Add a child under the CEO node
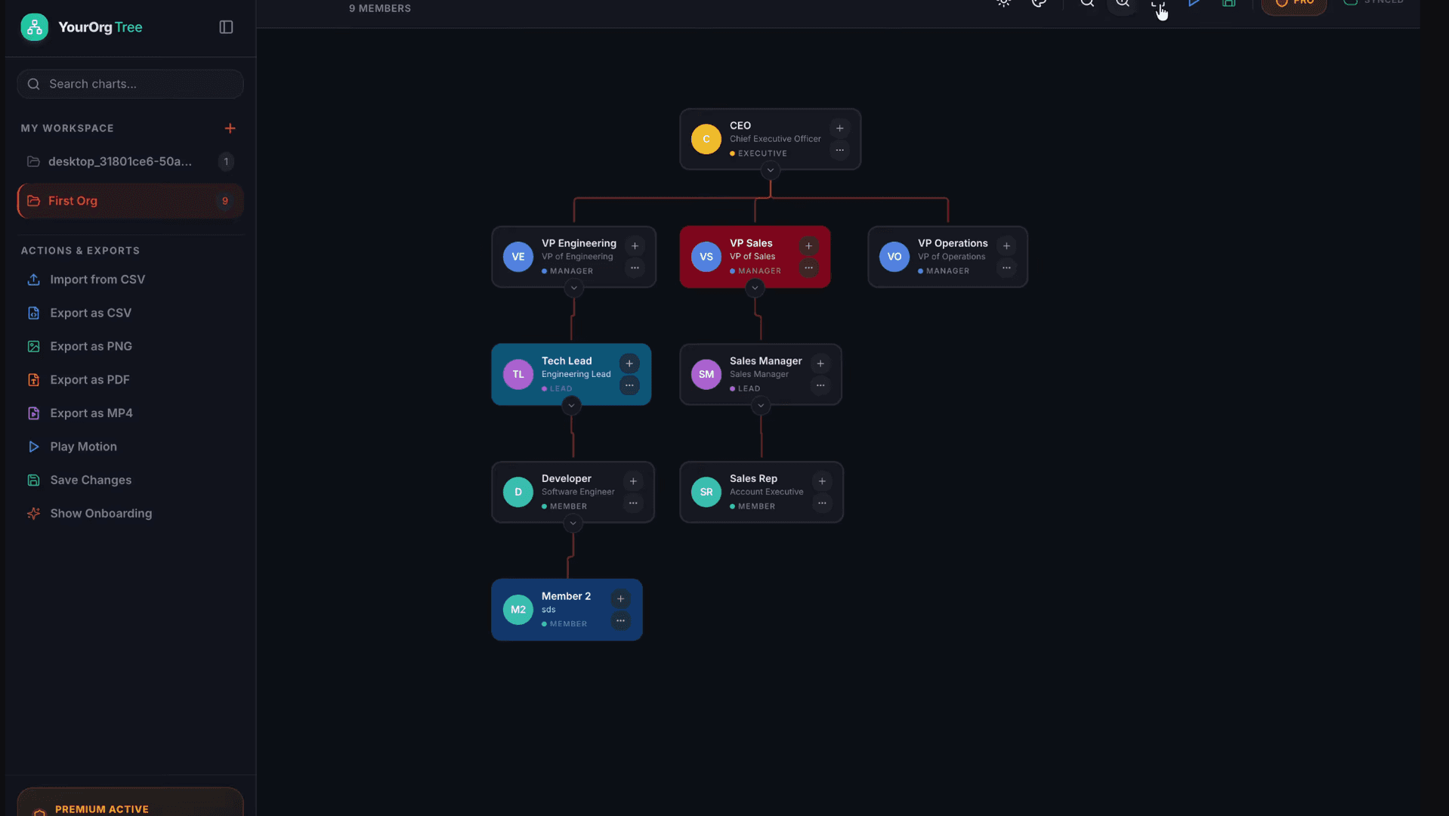The image size is (1449, 816). (x=839, y=128)
